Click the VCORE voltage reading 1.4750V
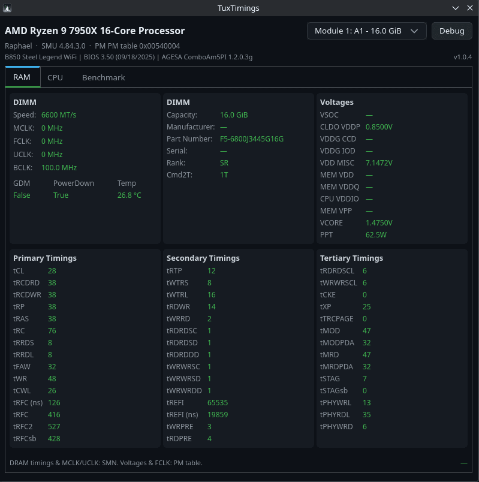This screenshot has height=482, width=479. (379, 222)
